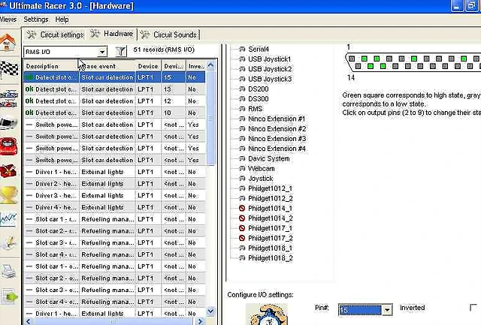Click the red car front icon
Viewport: 481px width, 325px height.
click(x=8, y=146)
